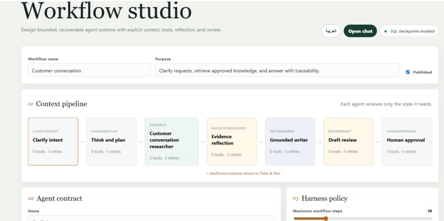Viewport: 444px width, 221px height.
Task: Click the '2 tools · 3 retries' text
Action: click(164, 158)
